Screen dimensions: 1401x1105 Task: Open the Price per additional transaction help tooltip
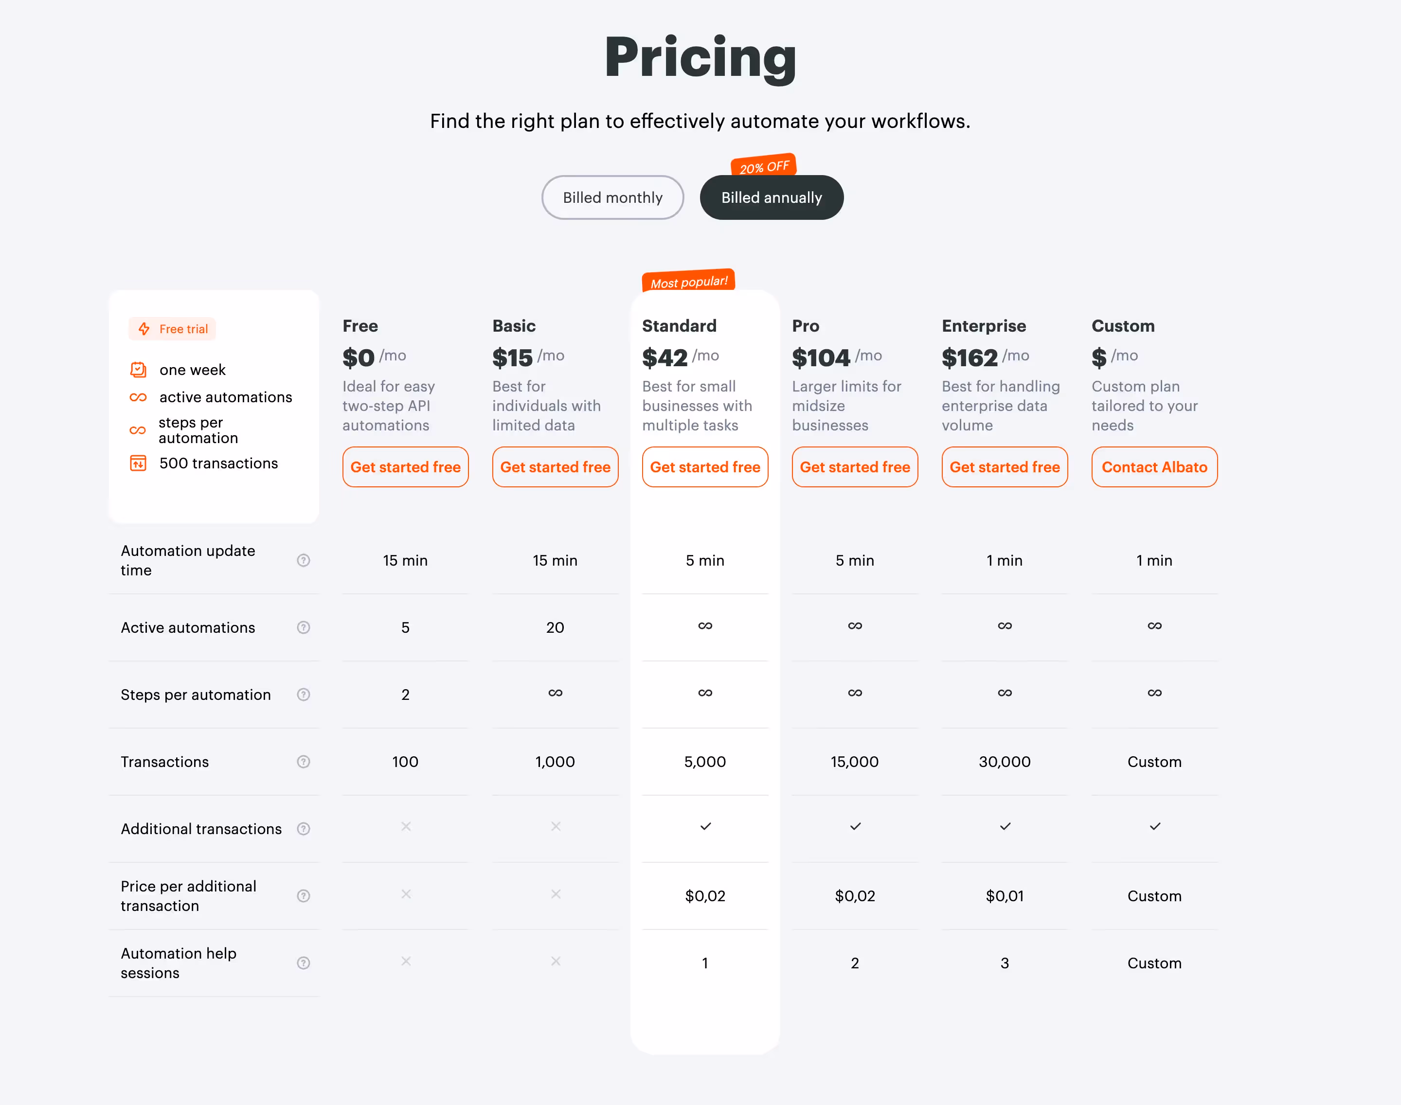tap(303, 896)
